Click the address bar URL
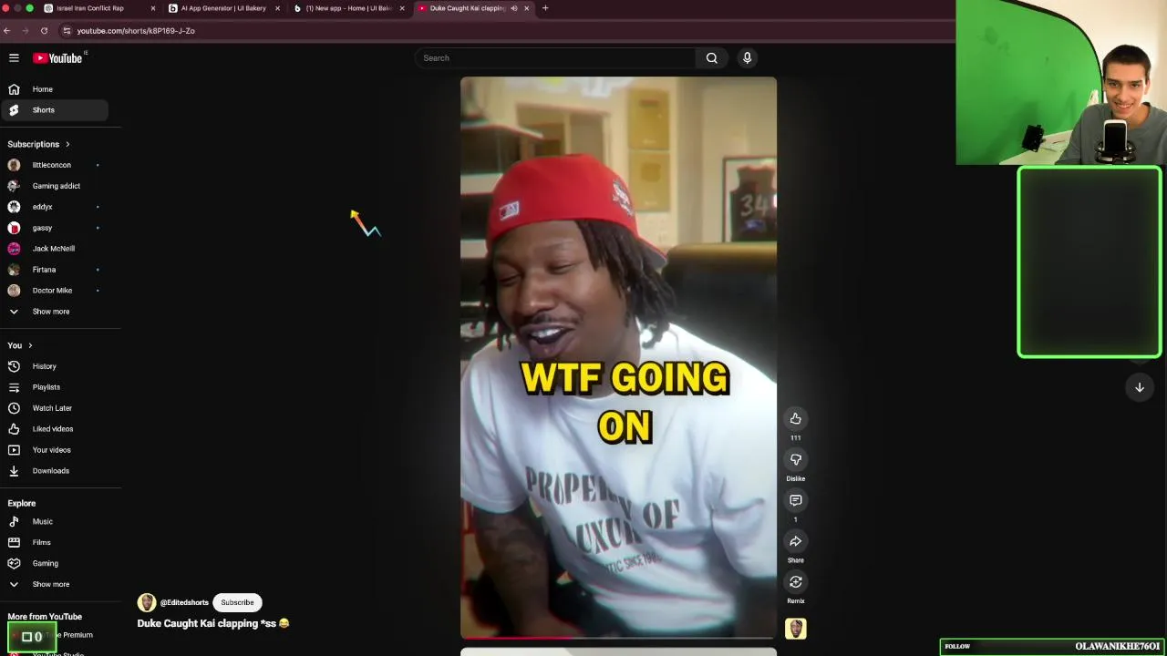This screenshot has height=656, width=1167. coord(136,31)
